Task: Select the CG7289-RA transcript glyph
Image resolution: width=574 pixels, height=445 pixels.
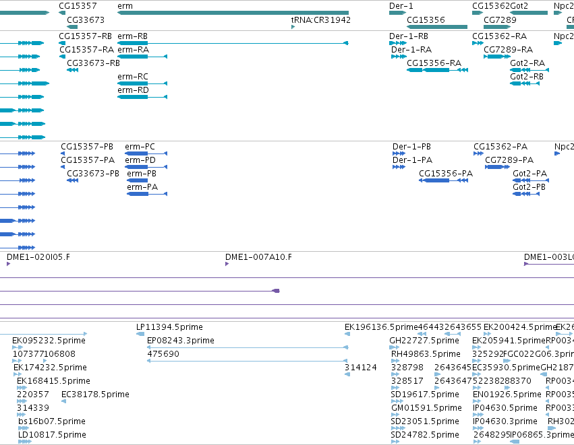Action: click(x=497, y=57)
